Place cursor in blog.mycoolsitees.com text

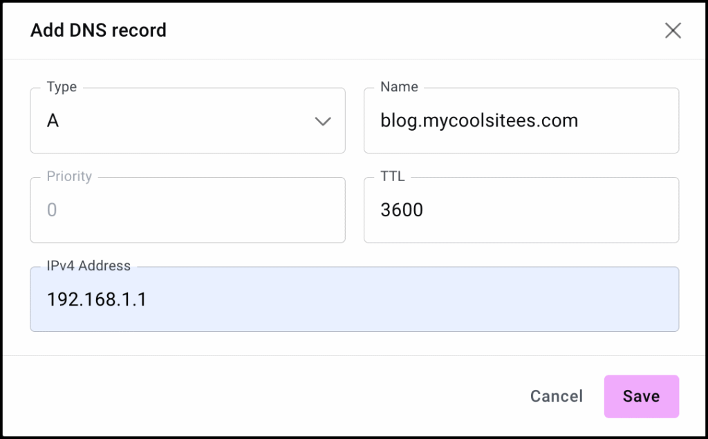tap(478, 121)
